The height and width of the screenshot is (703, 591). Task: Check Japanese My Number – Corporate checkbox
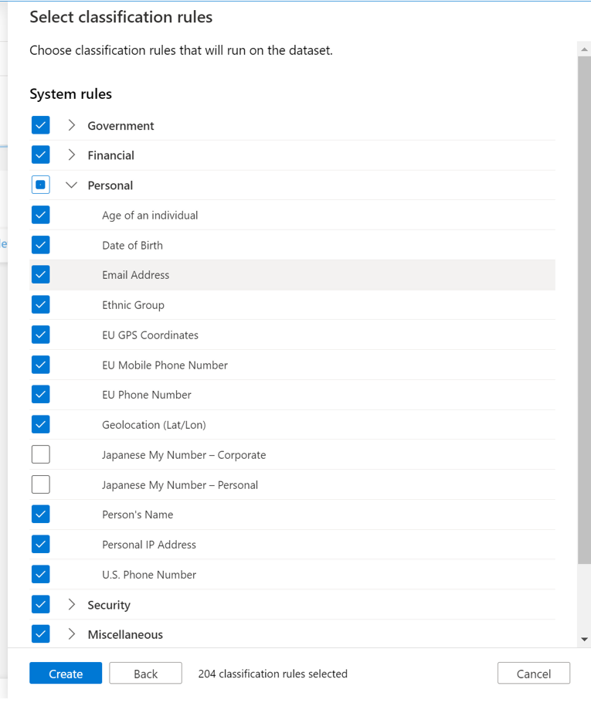pyautogui.click(x=40, y=454)
